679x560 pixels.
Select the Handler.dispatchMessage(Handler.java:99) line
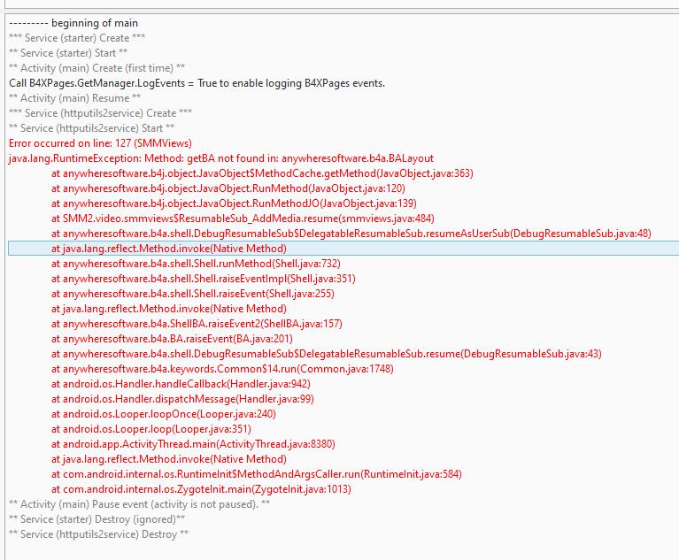pos(182,399)
